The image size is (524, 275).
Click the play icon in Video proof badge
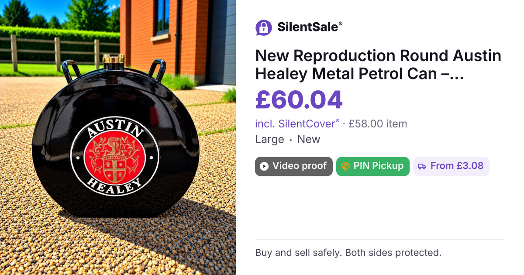264,166
